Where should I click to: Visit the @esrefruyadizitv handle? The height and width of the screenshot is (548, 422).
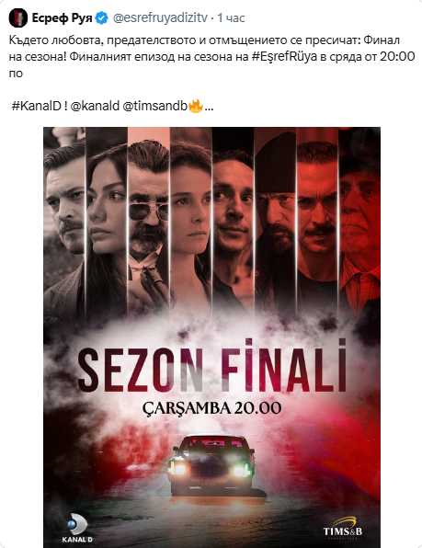click(160, 17)
